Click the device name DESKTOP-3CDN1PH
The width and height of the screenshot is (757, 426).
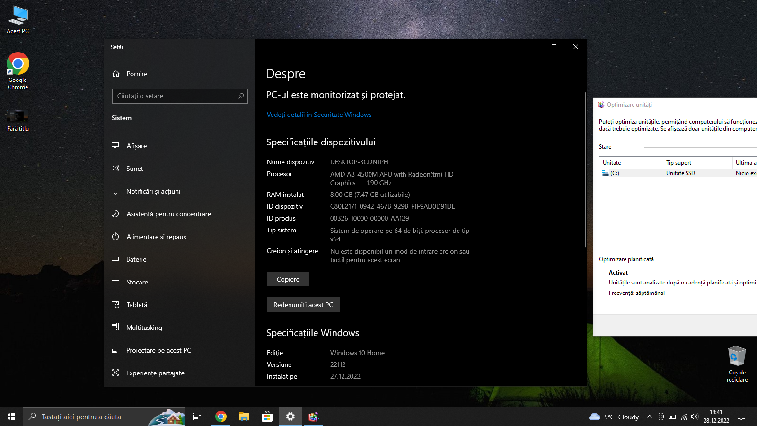pos(359,162)
